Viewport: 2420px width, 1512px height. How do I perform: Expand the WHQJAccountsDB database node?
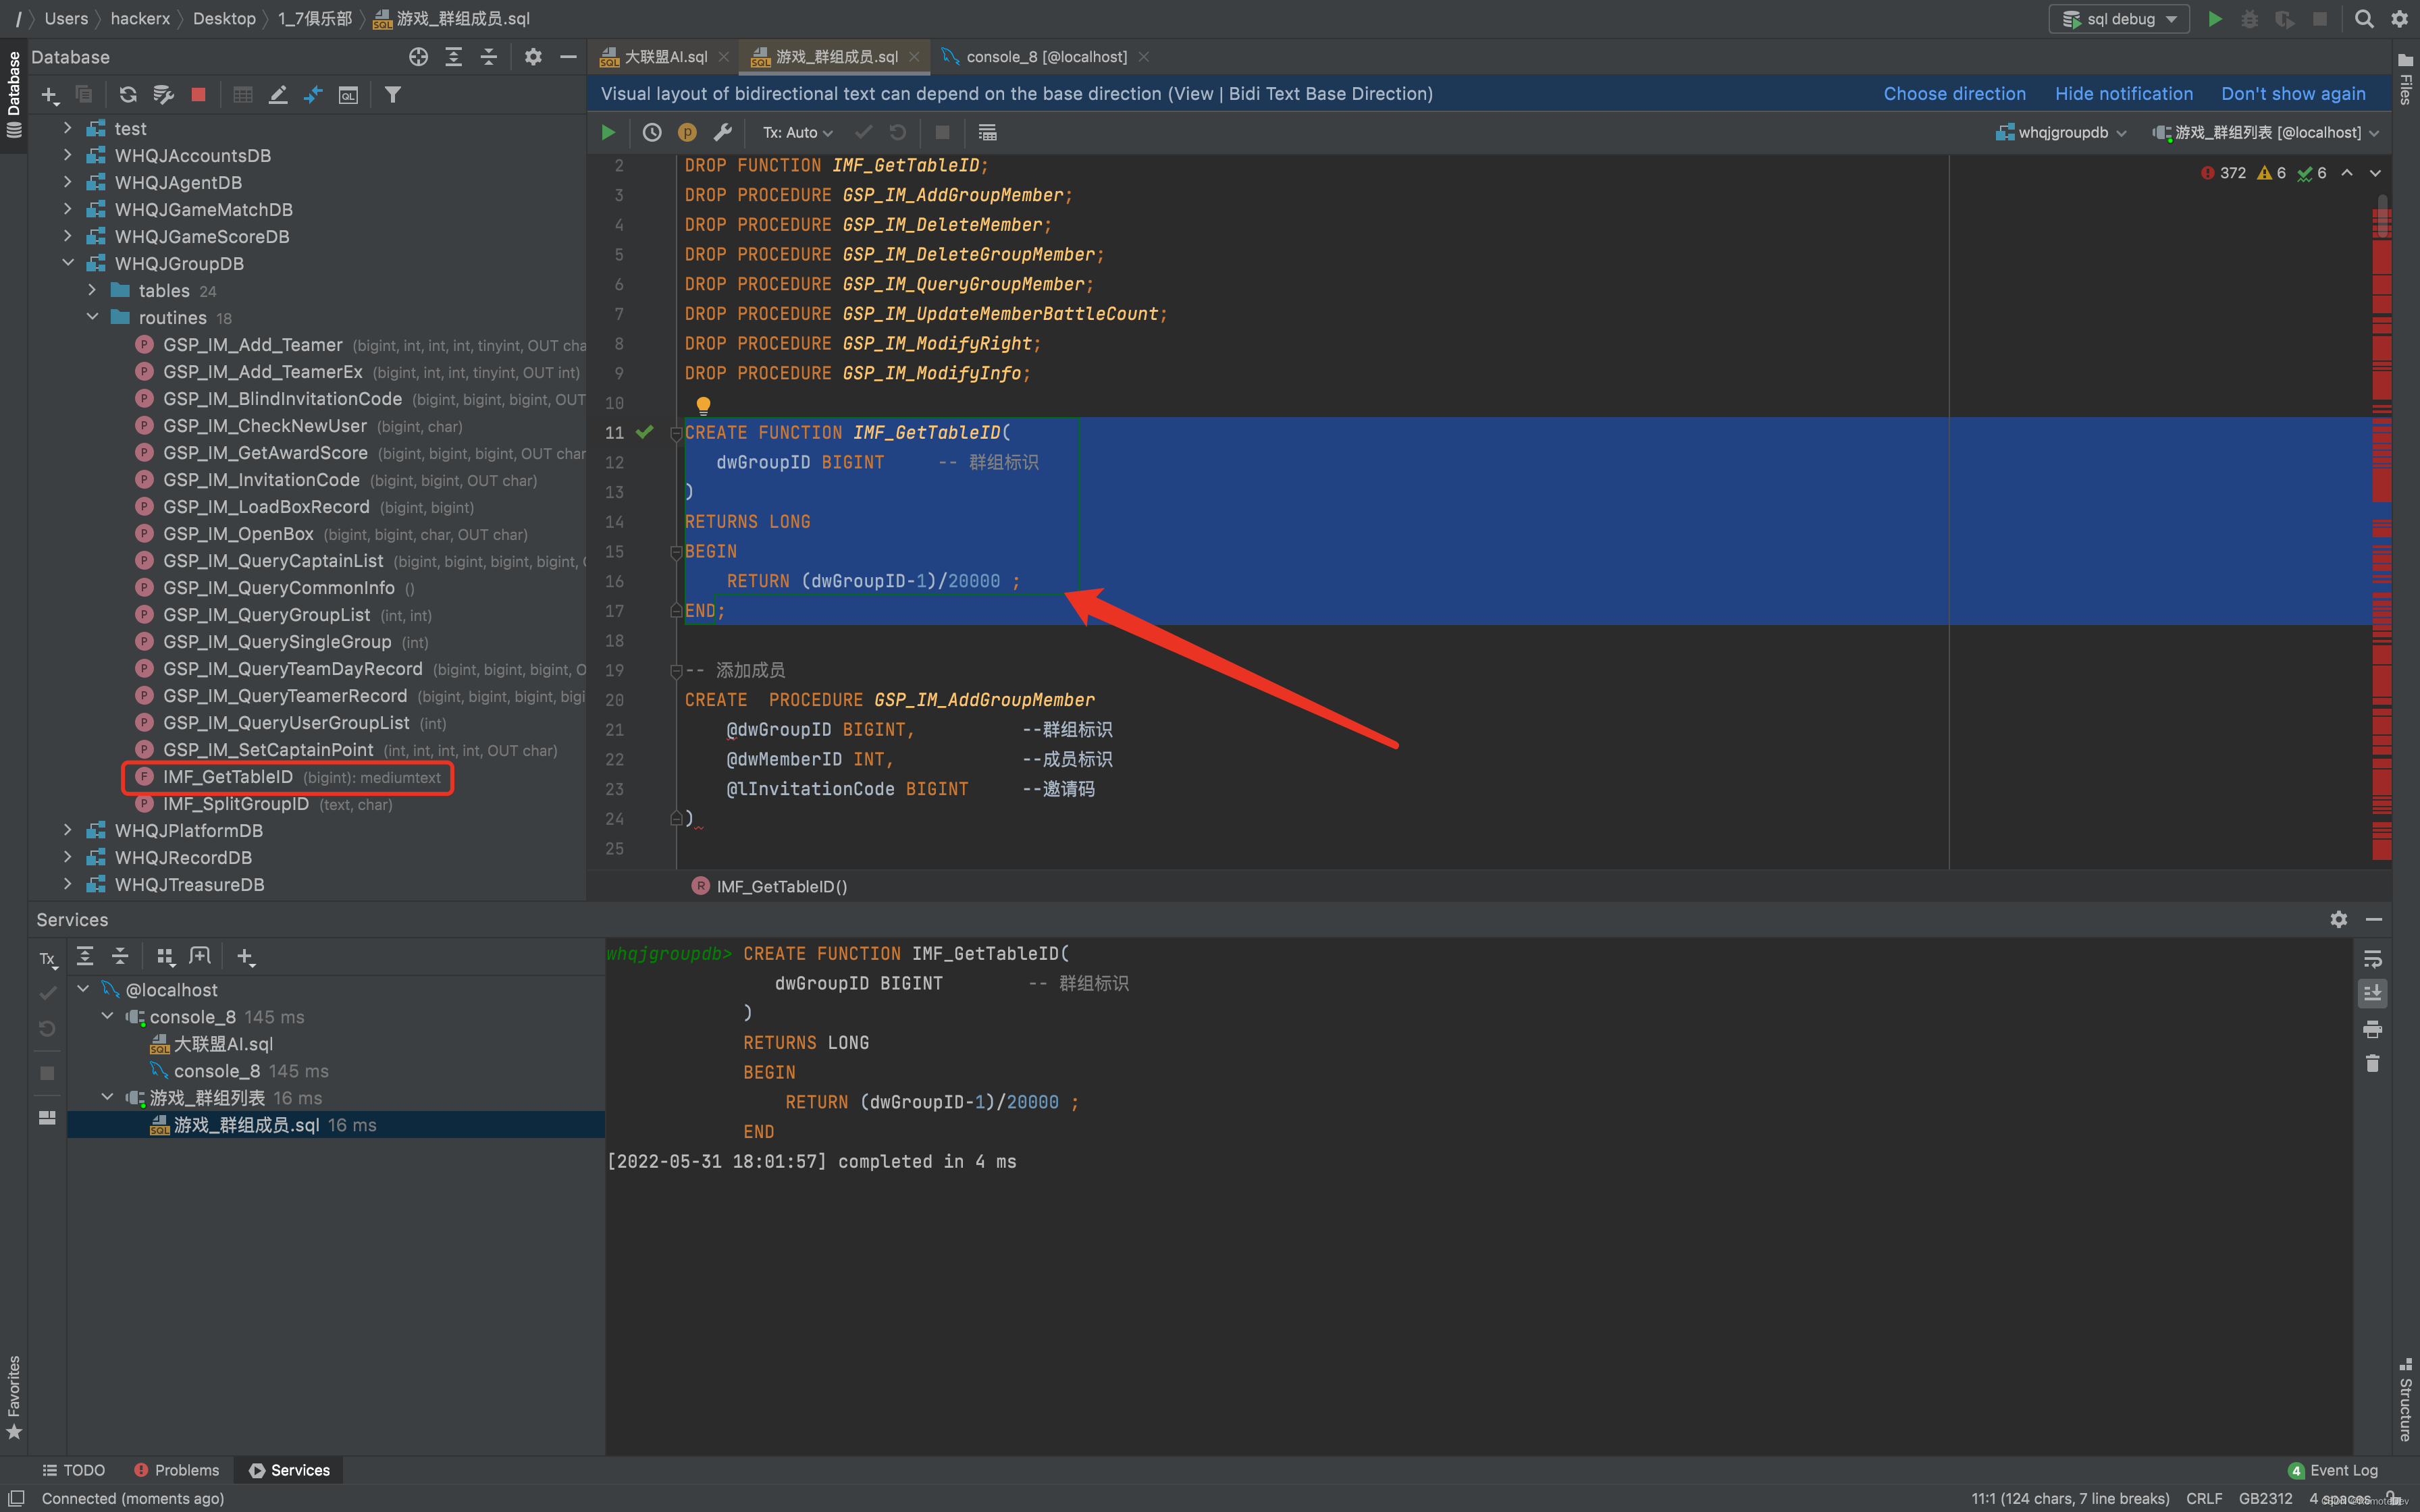pos(67,155)
